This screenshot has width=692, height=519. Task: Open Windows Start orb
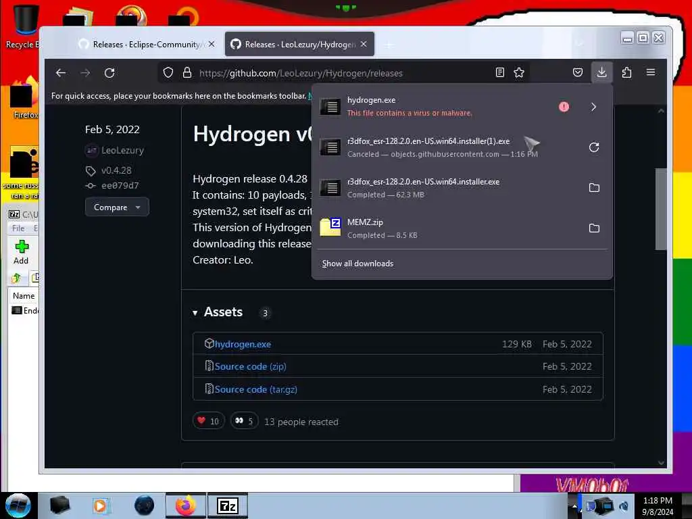pos(18,505)
